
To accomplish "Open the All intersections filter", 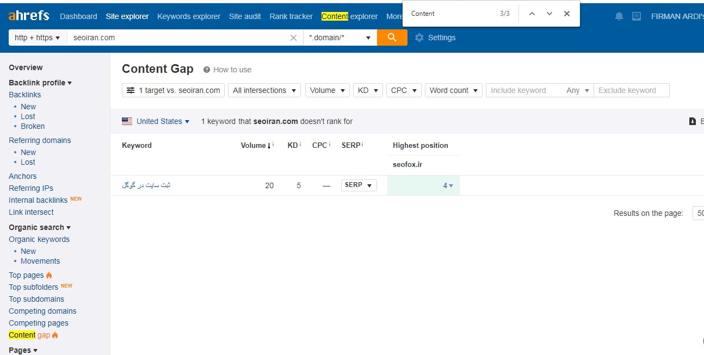I will coord(264,90).
